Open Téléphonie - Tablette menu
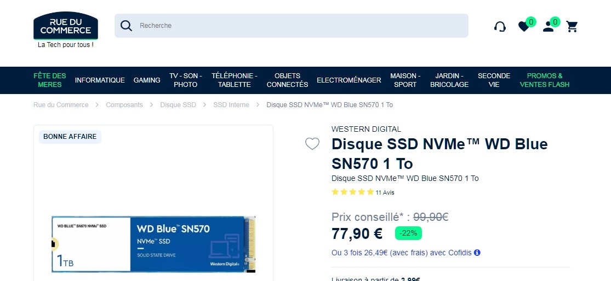 click(x=234, y=80)
